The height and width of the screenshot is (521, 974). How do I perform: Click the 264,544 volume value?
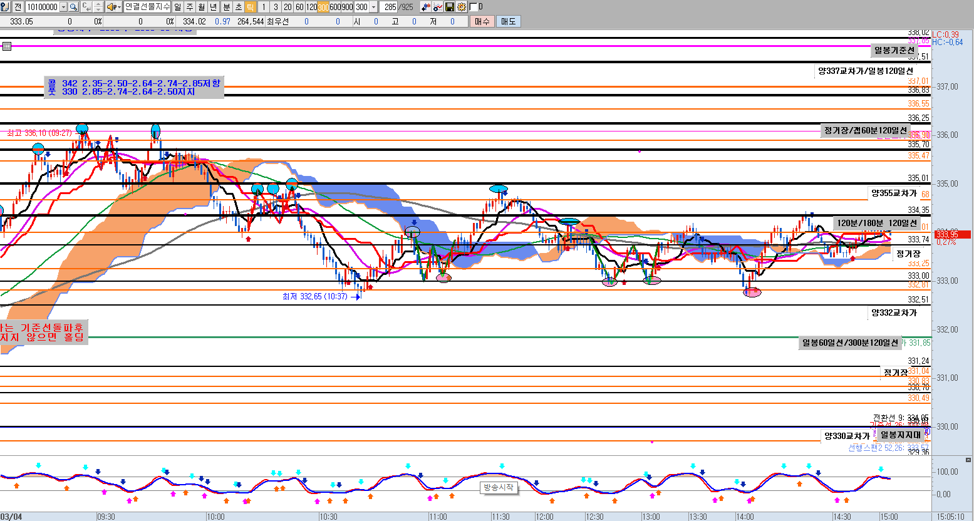coord(251,21)
